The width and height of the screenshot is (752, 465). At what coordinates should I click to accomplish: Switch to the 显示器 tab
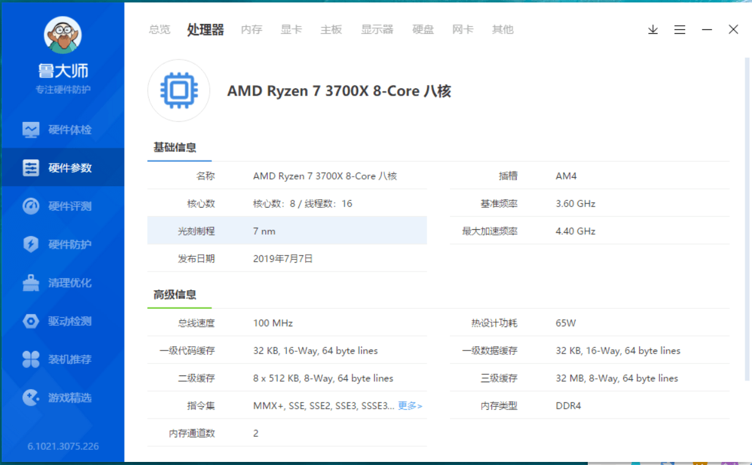377,29
